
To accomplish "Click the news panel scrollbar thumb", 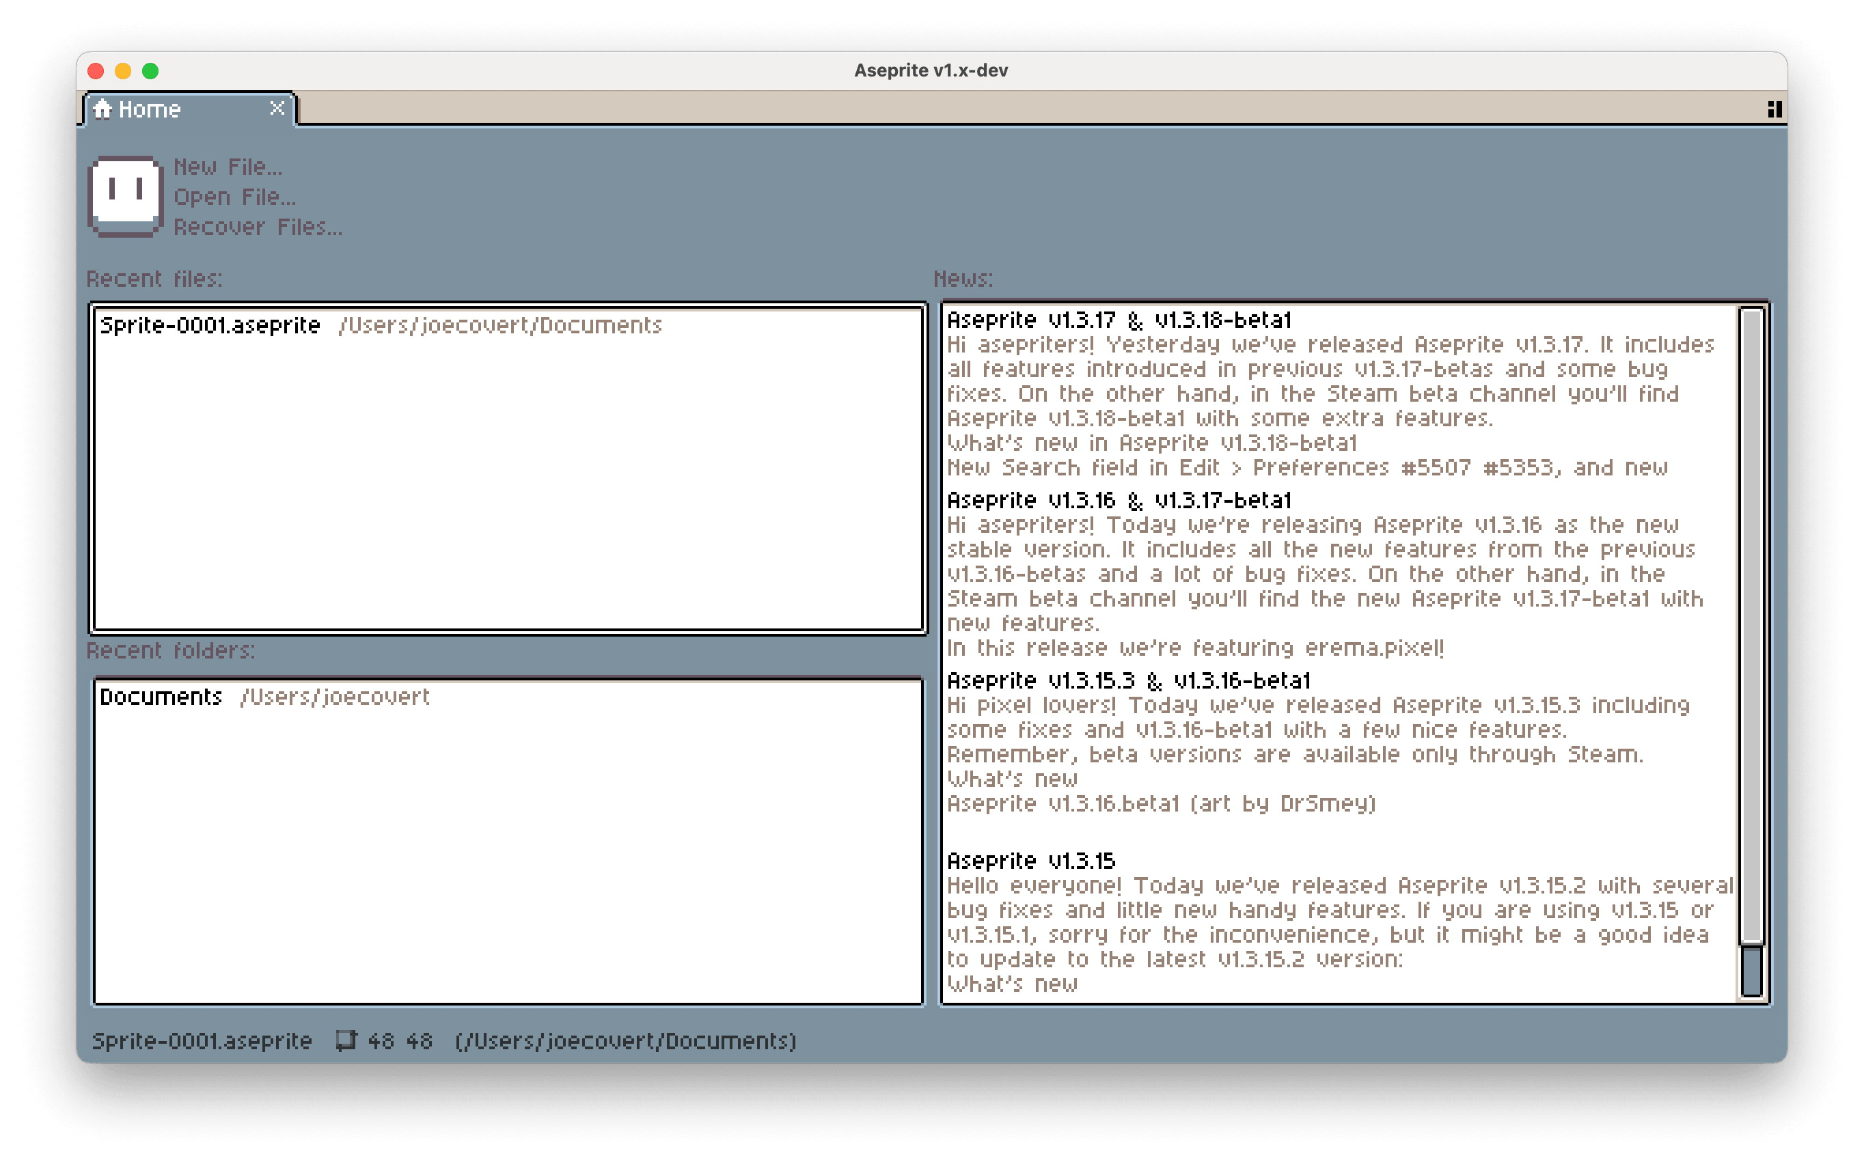I will (x=1751, y=624).
